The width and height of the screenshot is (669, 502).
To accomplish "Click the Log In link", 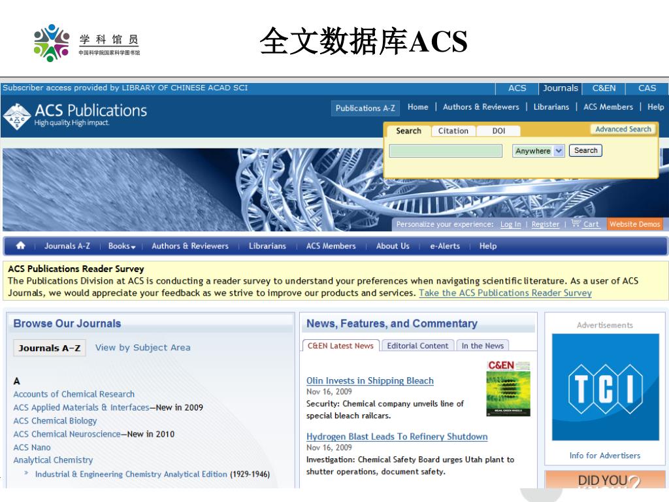I will coord(511,224).
